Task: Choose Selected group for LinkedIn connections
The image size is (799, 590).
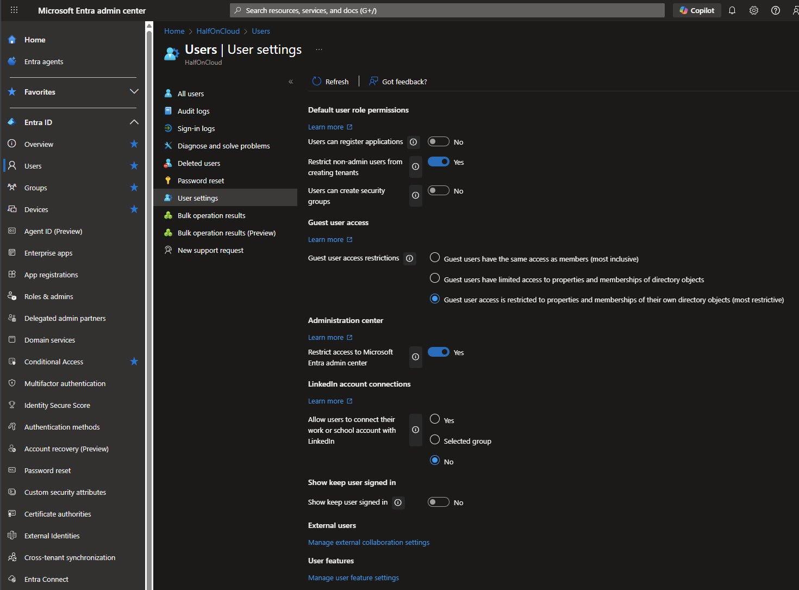Action: point(435,440)
